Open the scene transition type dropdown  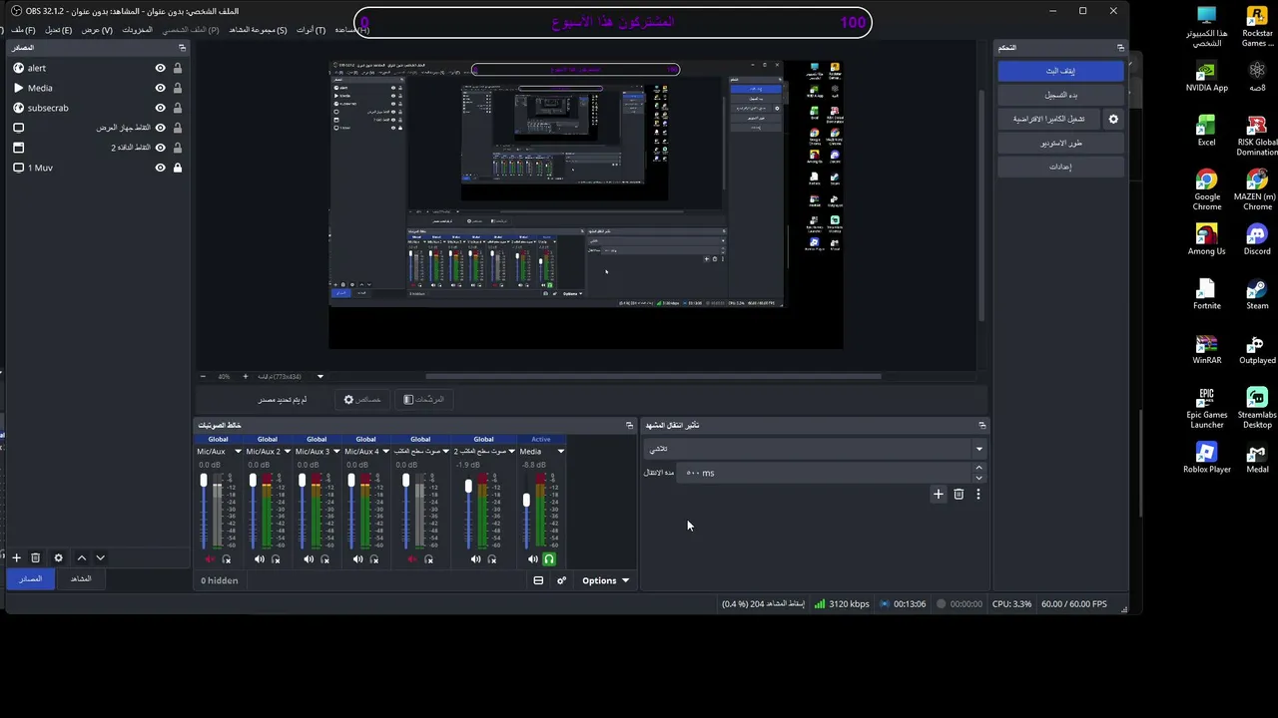click(815, 449)
